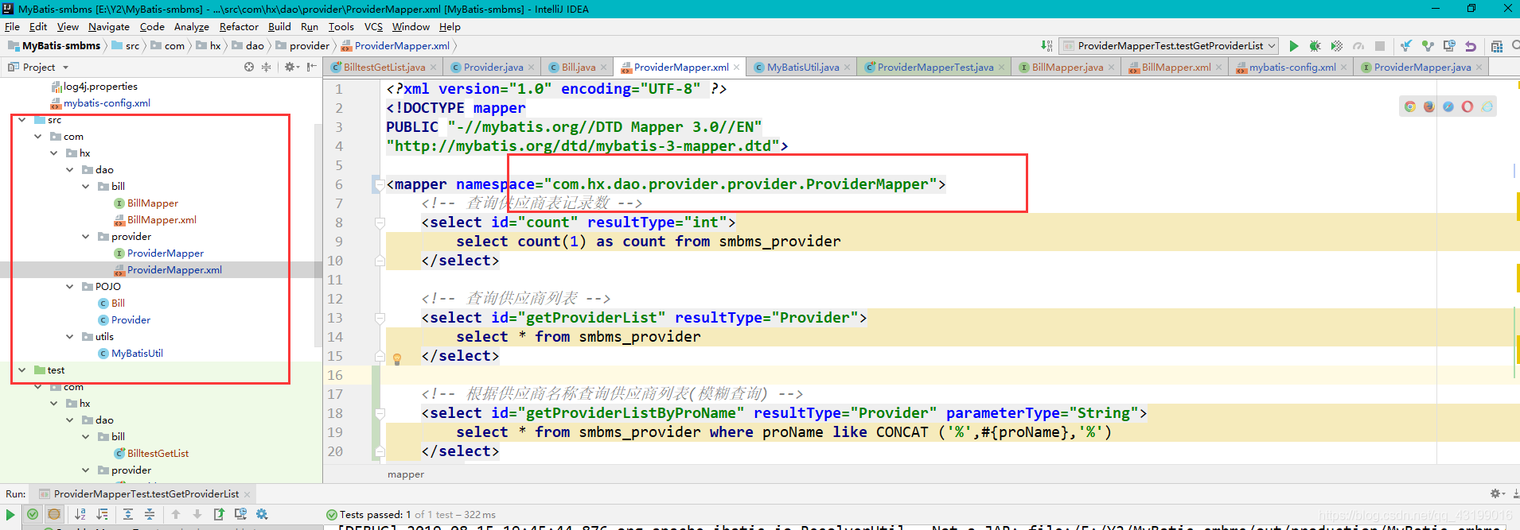
Task: Switch to the mybatis-config.xml editor tab
Action: [1292, 68]
